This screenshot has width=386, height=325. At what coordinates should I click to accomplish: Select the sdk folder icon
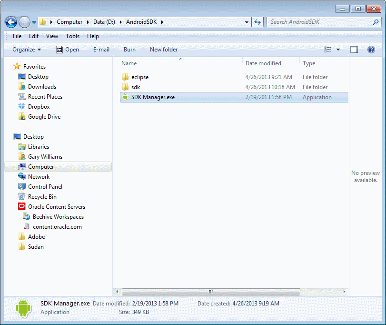tap(125, 87)
